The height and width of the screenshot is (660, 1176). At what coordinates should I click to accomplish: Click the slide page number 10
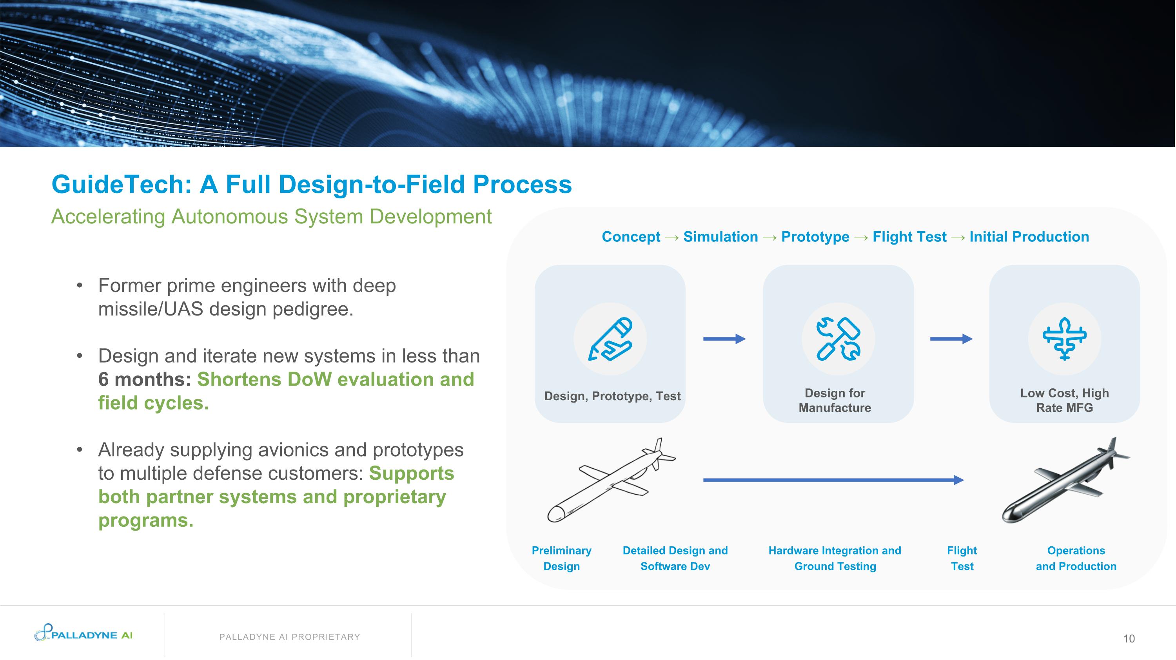click(1129, 638)
